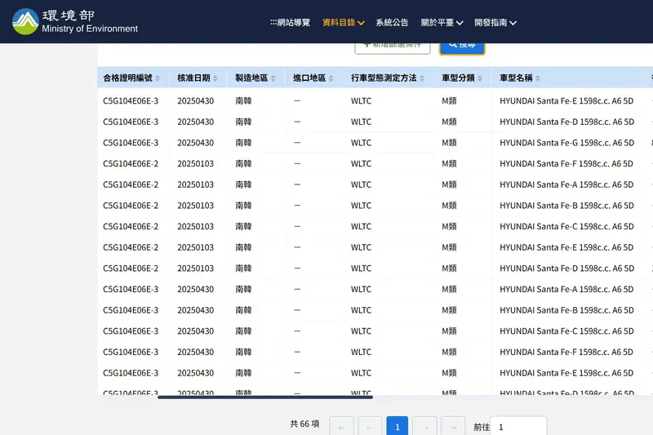
Task: Sort by 車型分類 column arrows
Action: [x=480, y=78]
